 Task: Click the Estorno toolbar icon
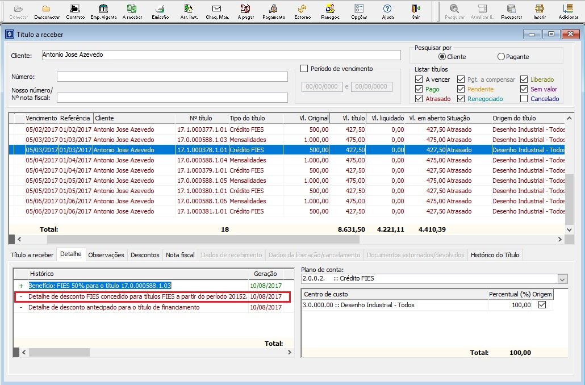pos(302,10)
